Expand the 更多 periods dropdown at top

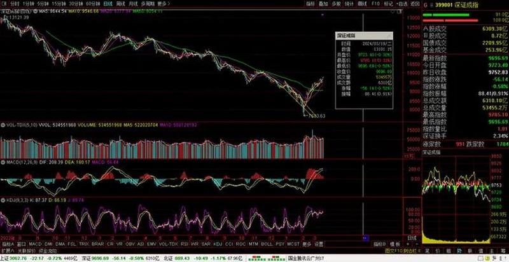pyautogui.click(x=163, y=4)
